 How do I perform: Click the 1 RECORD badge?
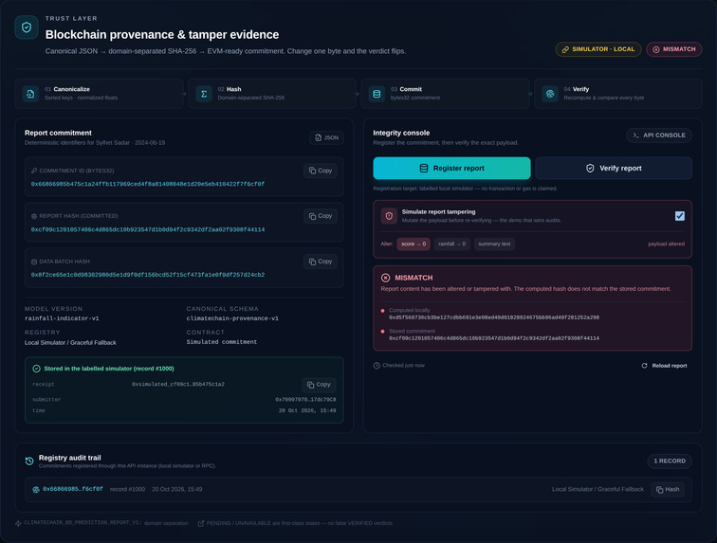(670, 461)
